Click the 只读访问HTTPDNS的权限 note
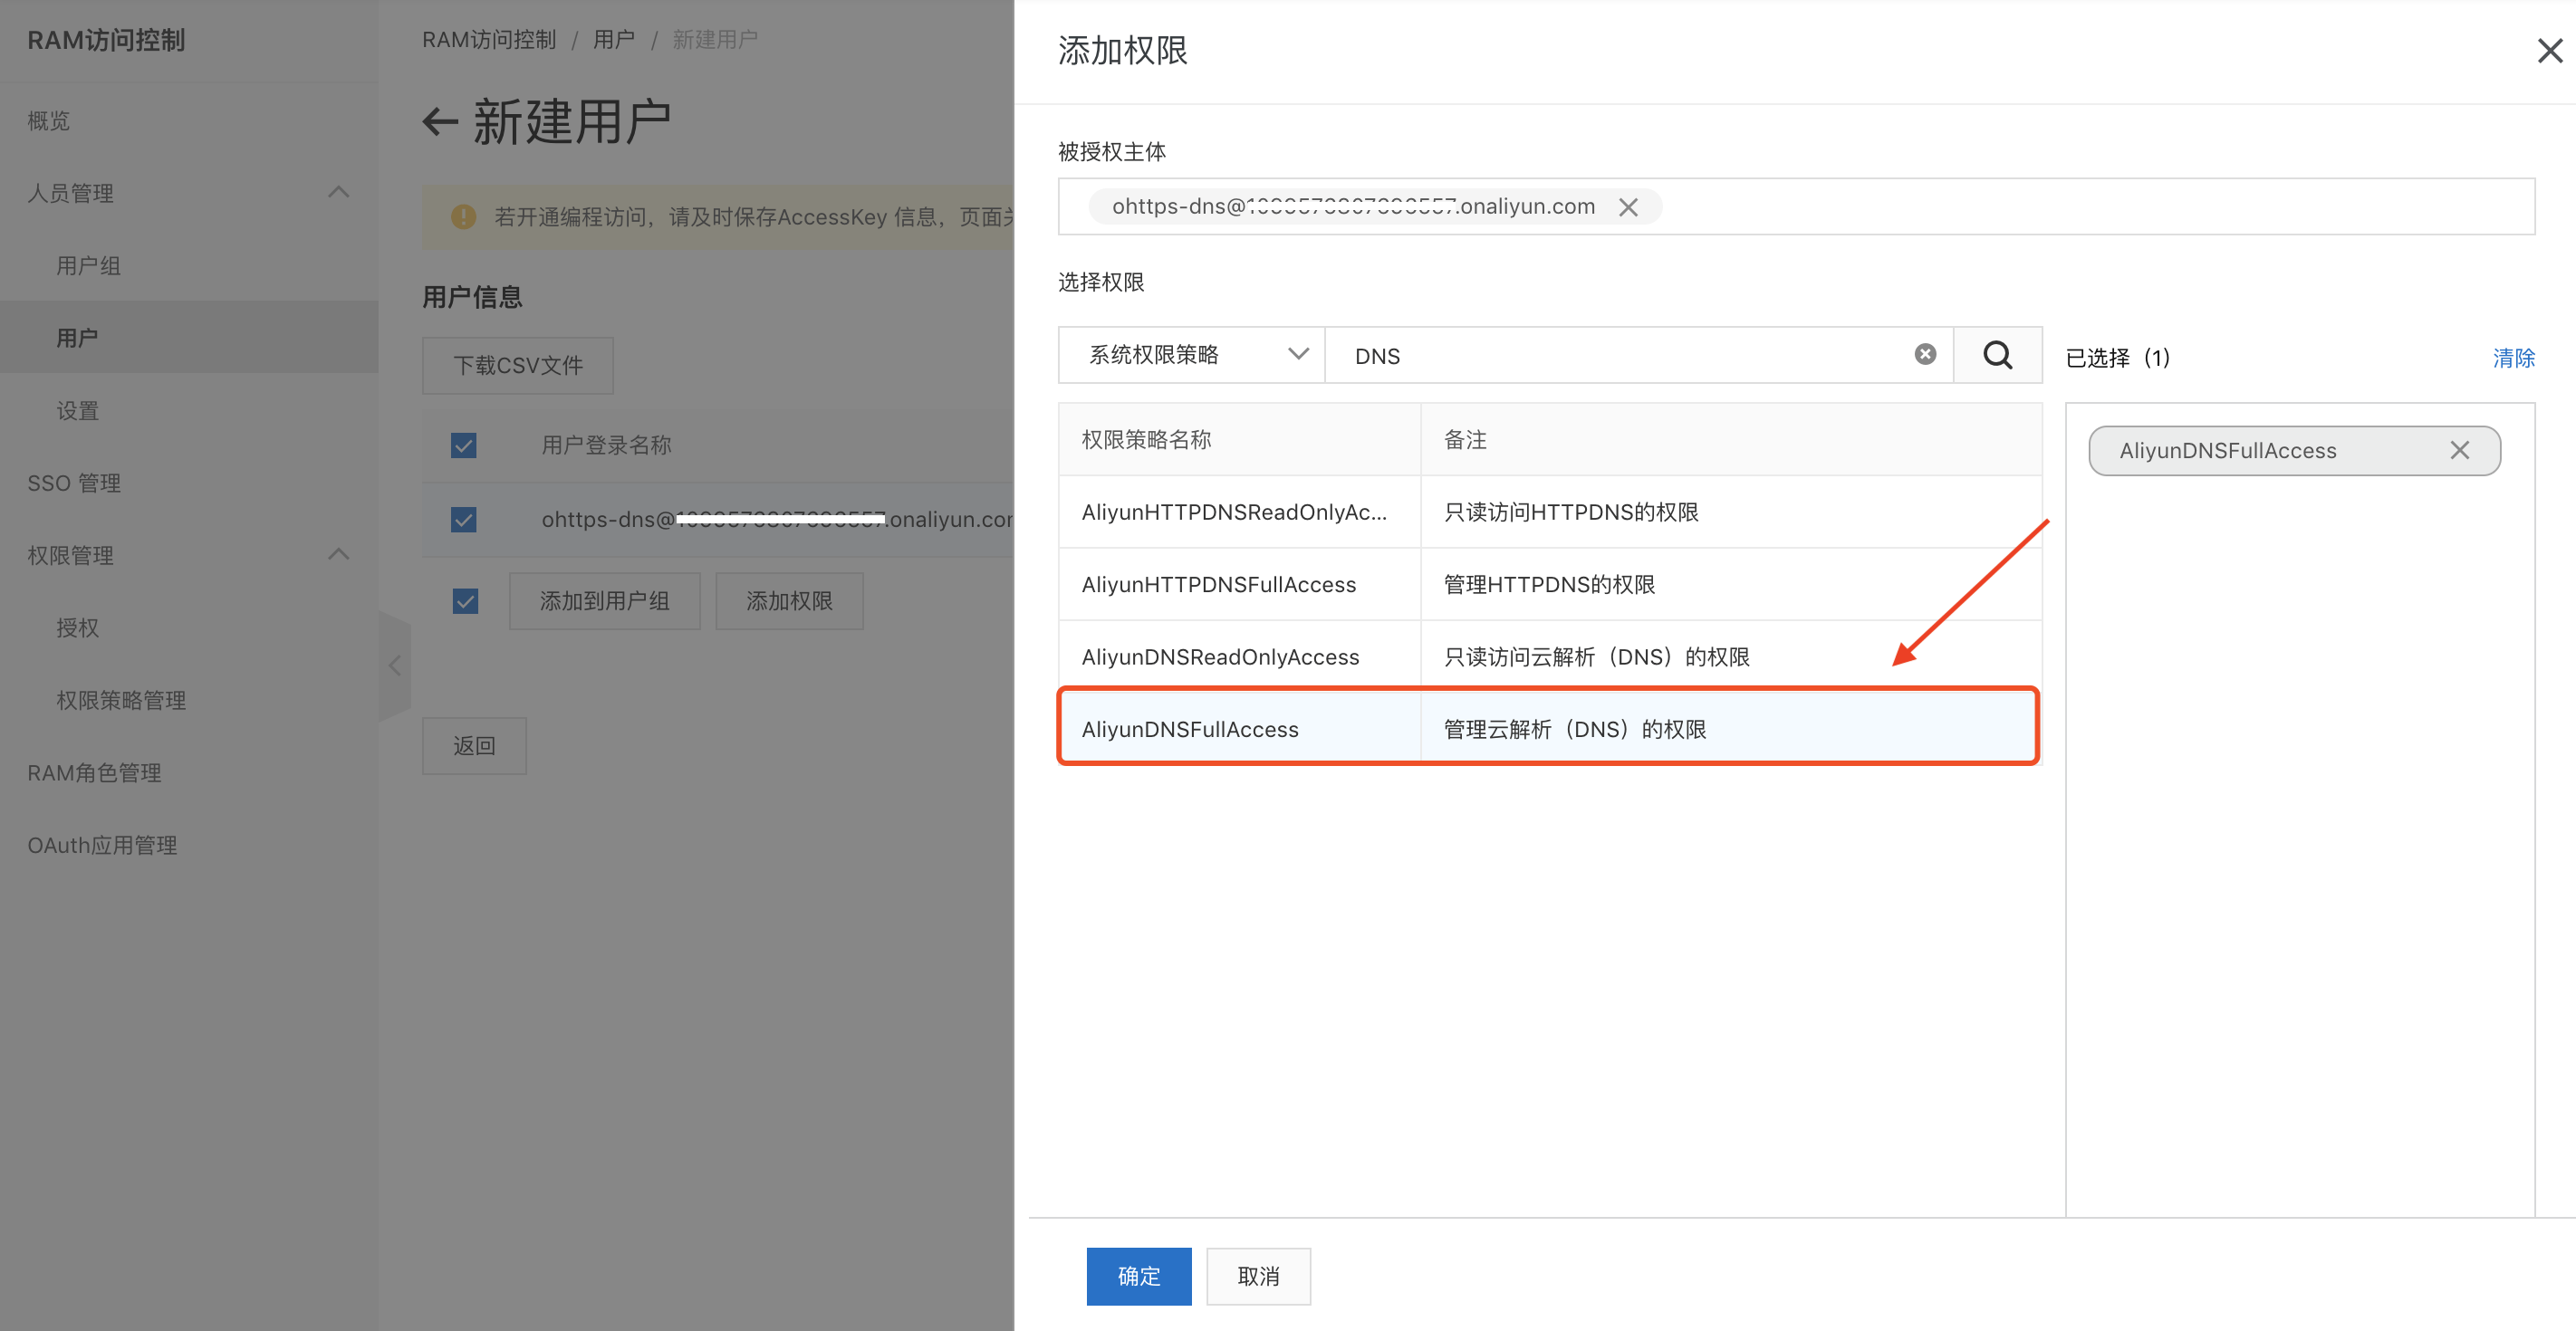 pyautogui.click(x=1571, y=512)
